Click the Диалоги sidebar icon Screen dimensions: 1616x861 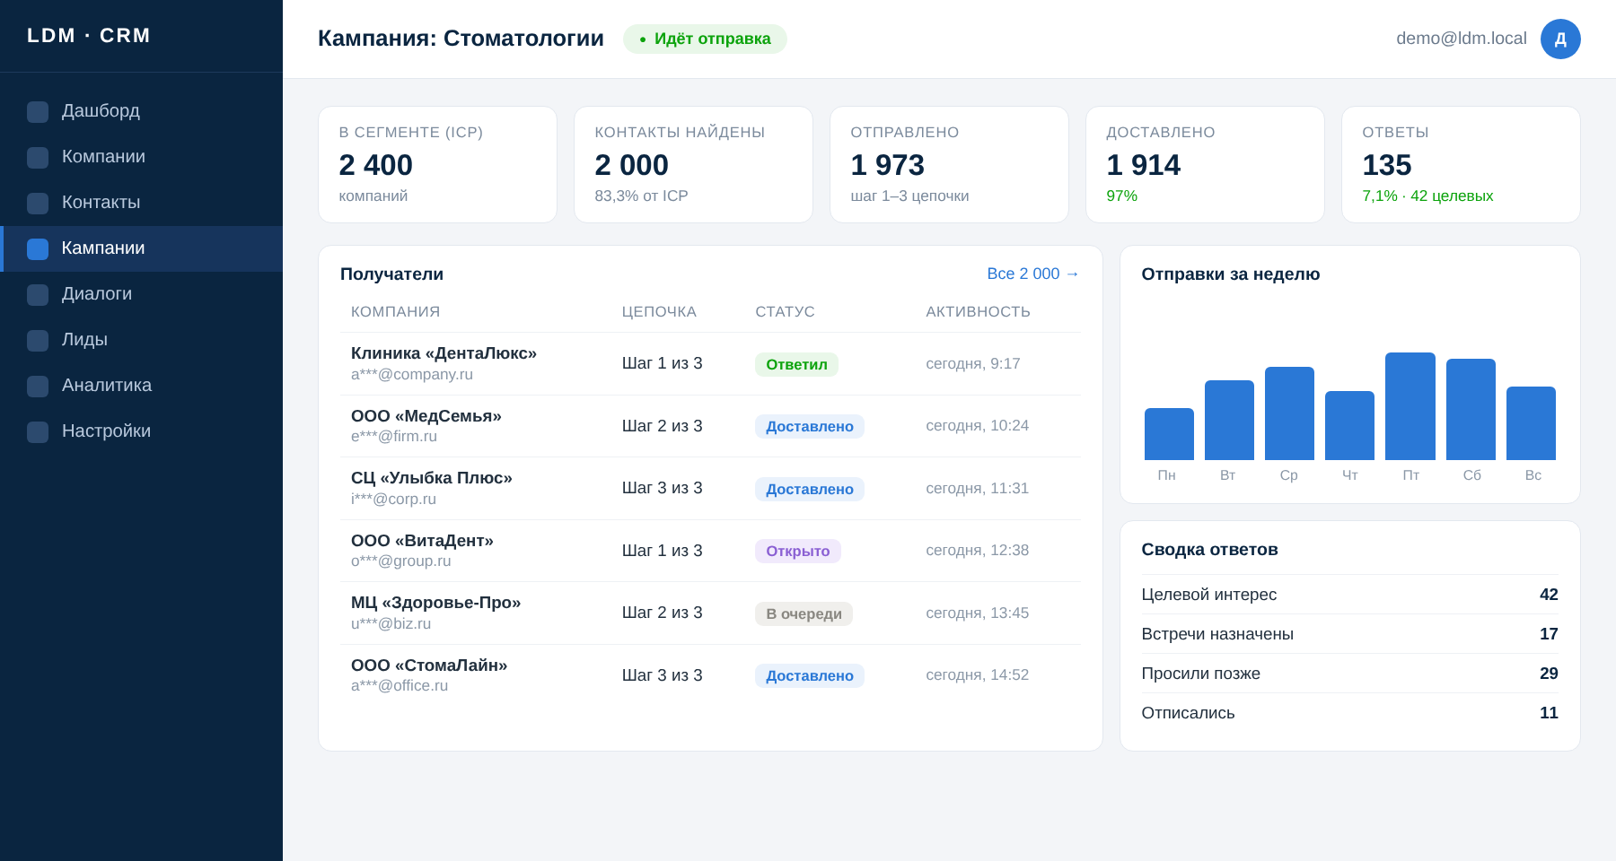pos(38,295)
